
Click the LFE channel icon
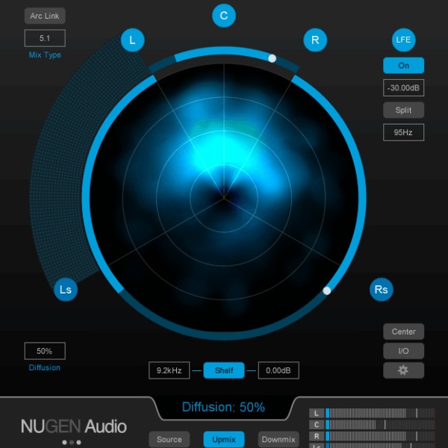404,40
